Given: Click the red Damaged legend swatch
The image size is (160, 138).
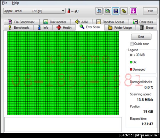Looking at the screenshot, I should pos(131,70).
